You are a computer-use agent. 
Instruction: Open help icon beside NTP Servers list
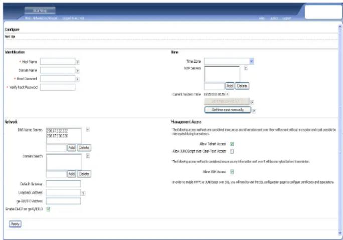click(246, 68)
